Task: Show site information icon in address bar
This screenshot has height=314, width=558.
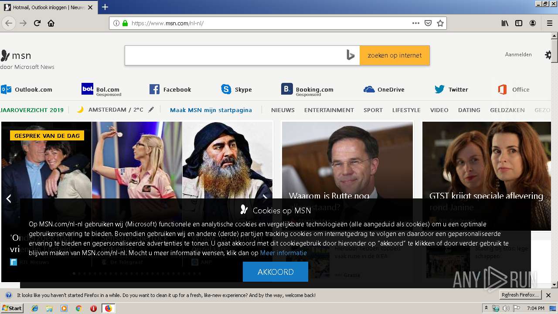Action: point(116,23)
